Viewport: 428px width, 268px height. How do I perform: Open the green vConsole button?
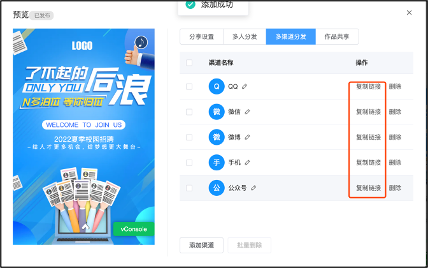click(134, 229)
